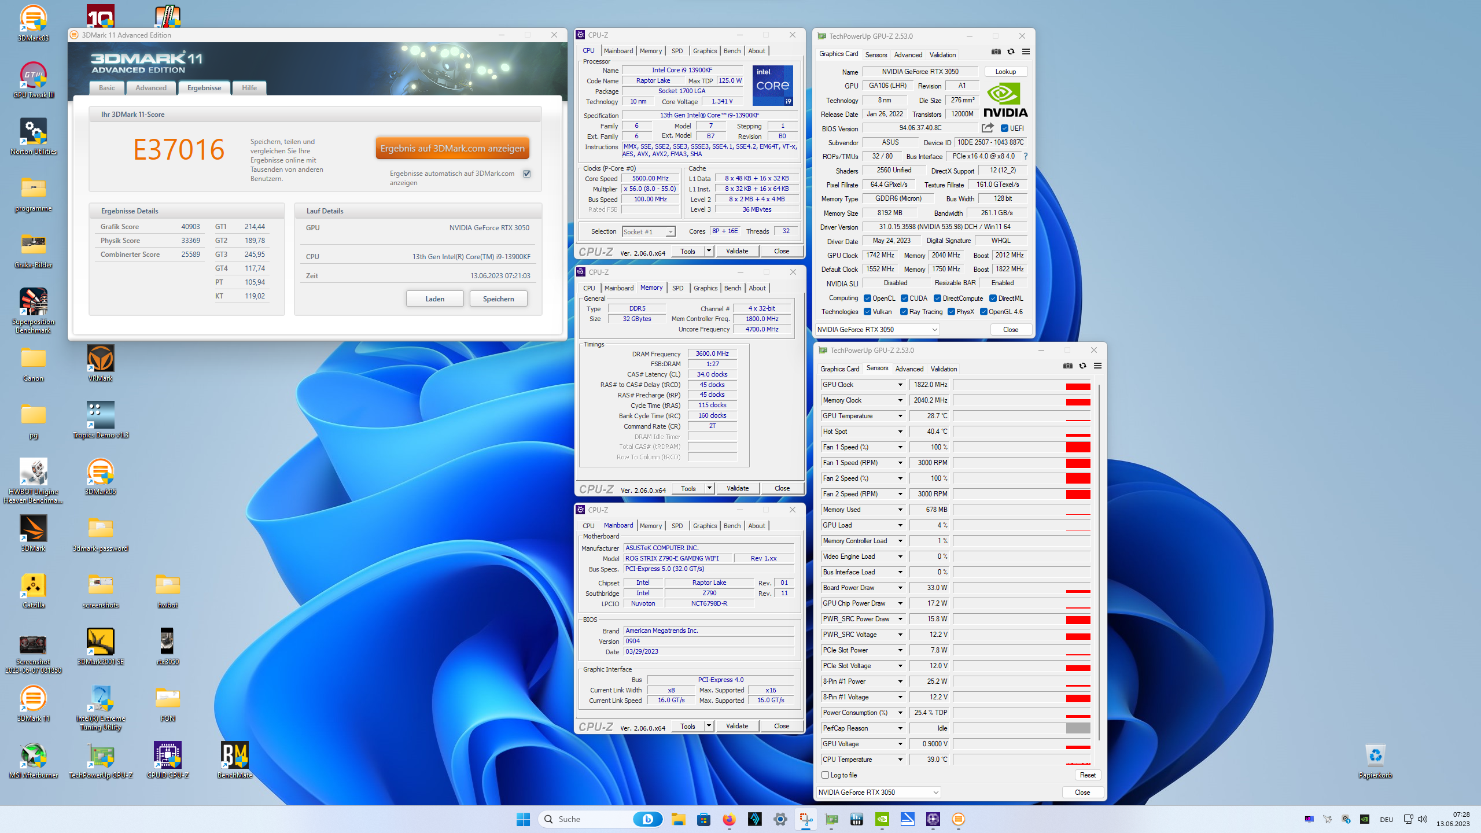Screen dimensions: 1481x833
Task: Enable the Log to file checkbox
Action: point(826,775)
